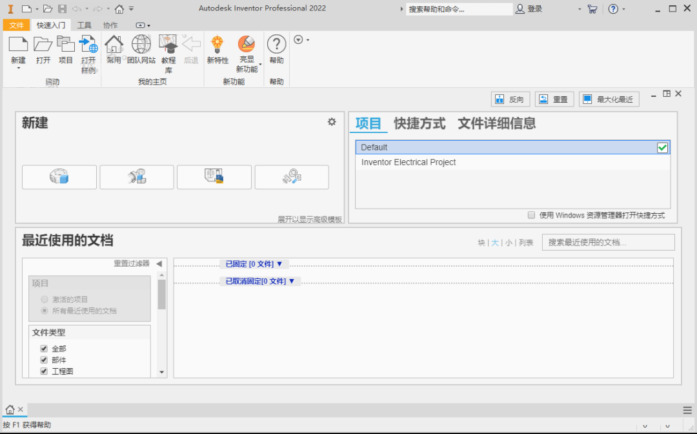Open the 登录 account dropdown arrow
Image resolution: width=697 pixels, height=434 pixels.
tap(580, 9)
